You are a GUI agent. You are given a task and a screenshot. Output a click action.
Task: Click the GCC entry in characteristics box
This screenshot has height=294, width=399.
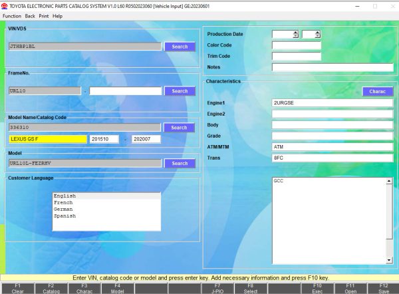point(279,181)
